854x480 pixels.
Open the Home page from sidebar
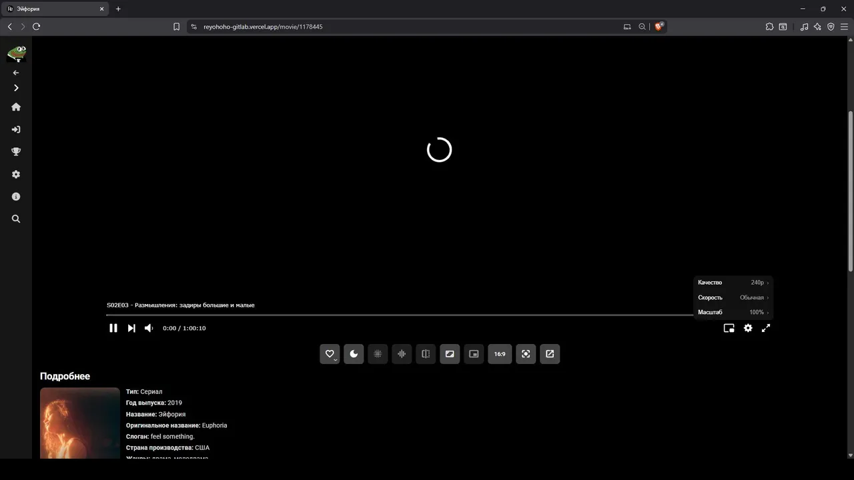click(x=16, y=107)
